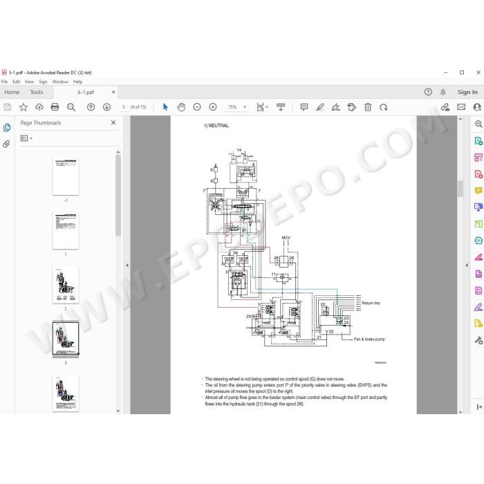The height and width of the screenshot is (484, 484).
Task: Open the fit page options dropdown
Action: 262,107
